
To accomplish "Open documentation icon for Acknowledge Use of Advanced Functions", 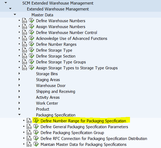I will [x=25, y=38].
